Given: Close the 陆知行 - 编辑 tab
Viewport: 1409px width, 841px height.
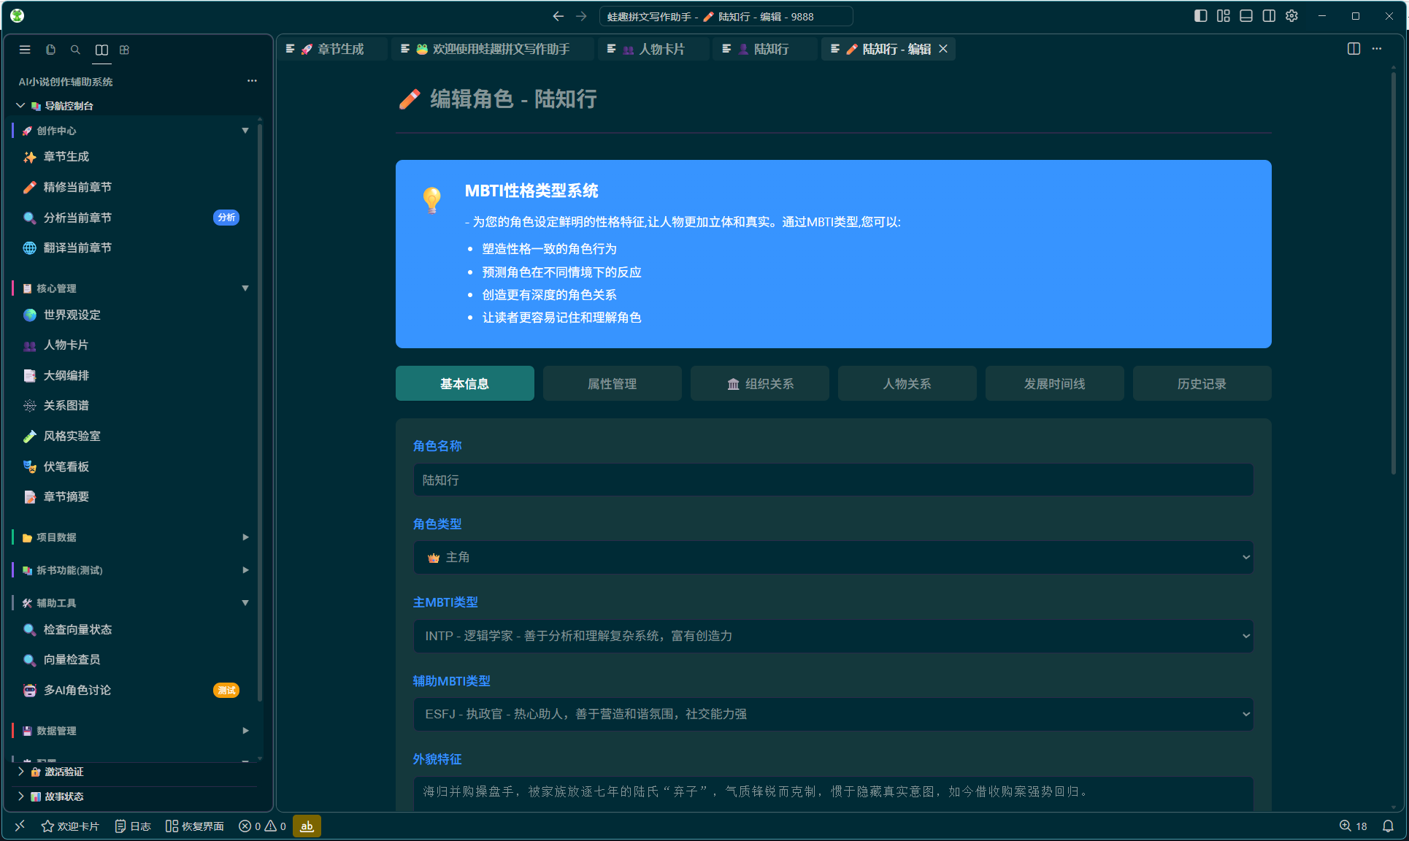Looking at the screenshot, I should click(x=943, y=49).
